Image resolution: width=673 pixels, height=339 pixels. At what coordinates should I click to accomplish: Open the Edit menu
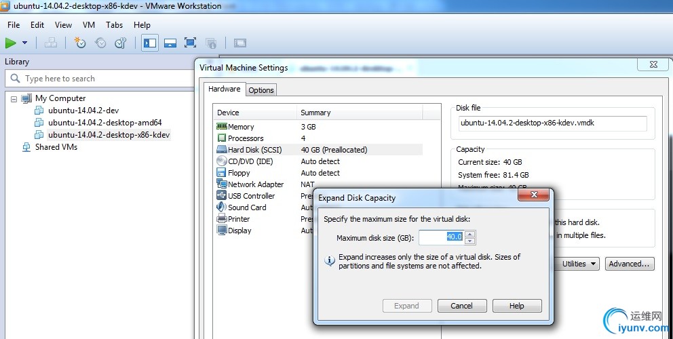click(x=37, y=25)
